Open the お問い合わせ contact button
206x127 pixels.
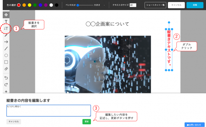click(195, 125)
